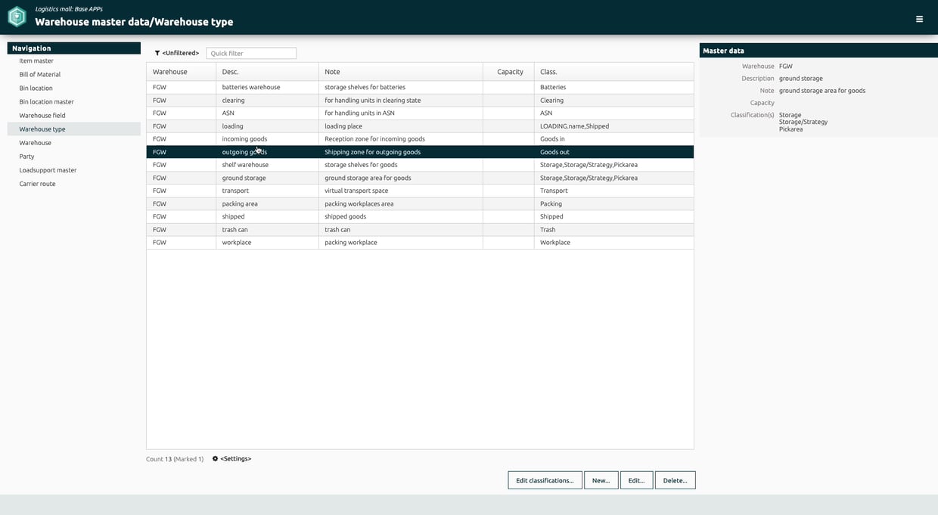The height and width of the screenshot is (515, 938).
Task: Click the Pickarea classification in Master data
Action: pyautogui.click(x=791, y=129)
